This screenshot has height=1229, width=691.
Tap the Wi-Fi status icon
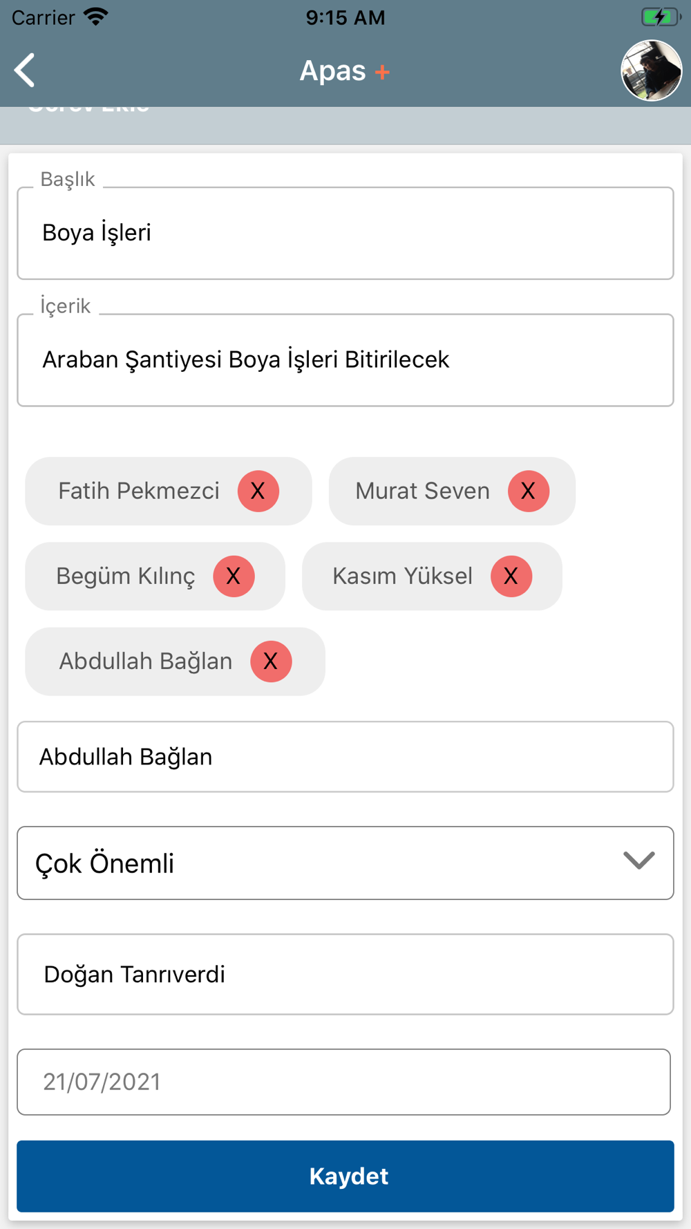[97, 17]
